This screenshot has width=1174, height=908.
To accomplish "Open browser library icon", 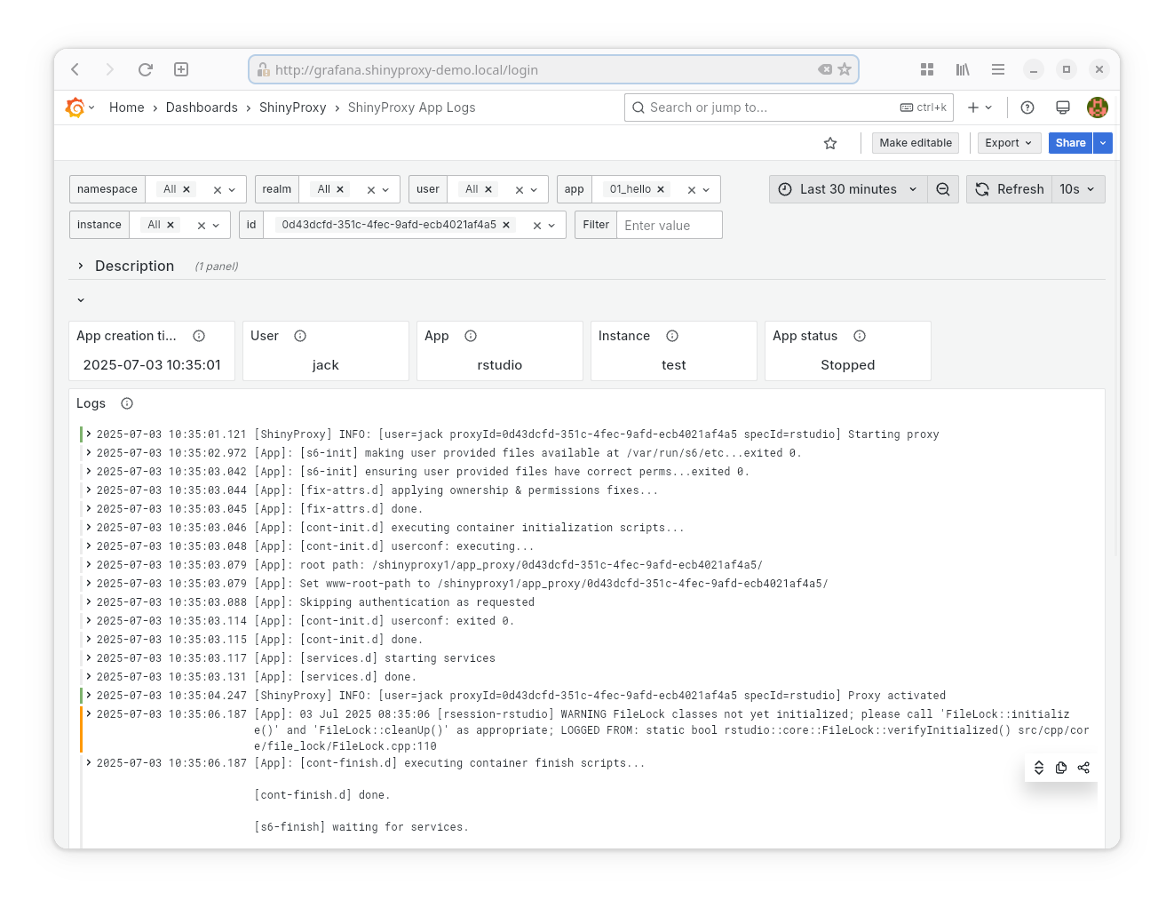I will tap(963, 69).
